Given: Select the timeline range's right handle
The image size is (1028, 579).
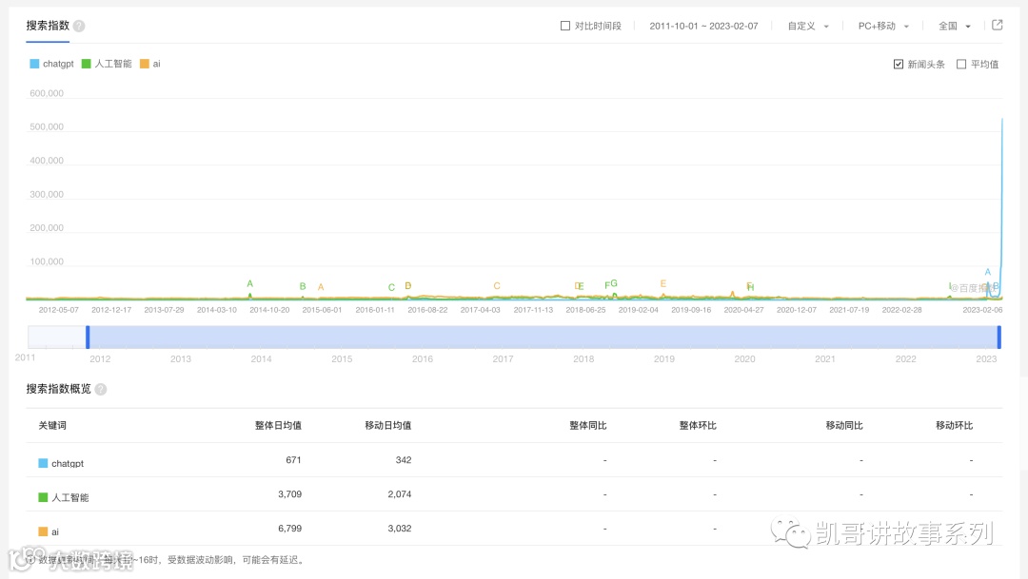Looking at the screenshot, I should click(999, 337).
